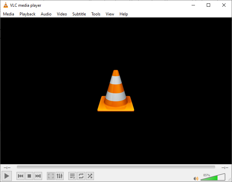Show extended settings (equalizer sliders icon)
The width and height of the screenshot is (232, 182).
point(60,176)
